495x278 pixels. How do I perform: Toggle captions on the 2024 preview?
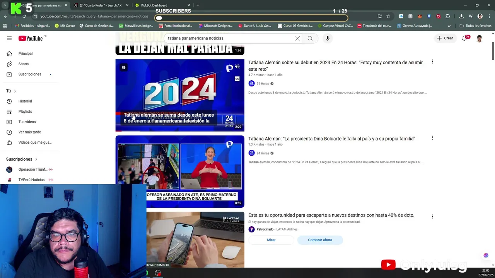click(237, 79)
